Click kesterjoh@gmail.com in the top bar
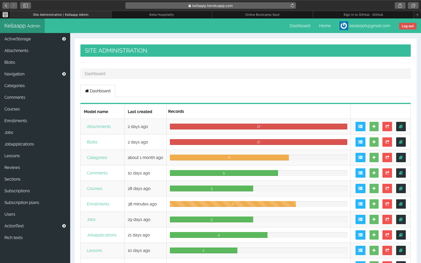The width and height of the screenshot is (421, 263). (x=370, y=26)
